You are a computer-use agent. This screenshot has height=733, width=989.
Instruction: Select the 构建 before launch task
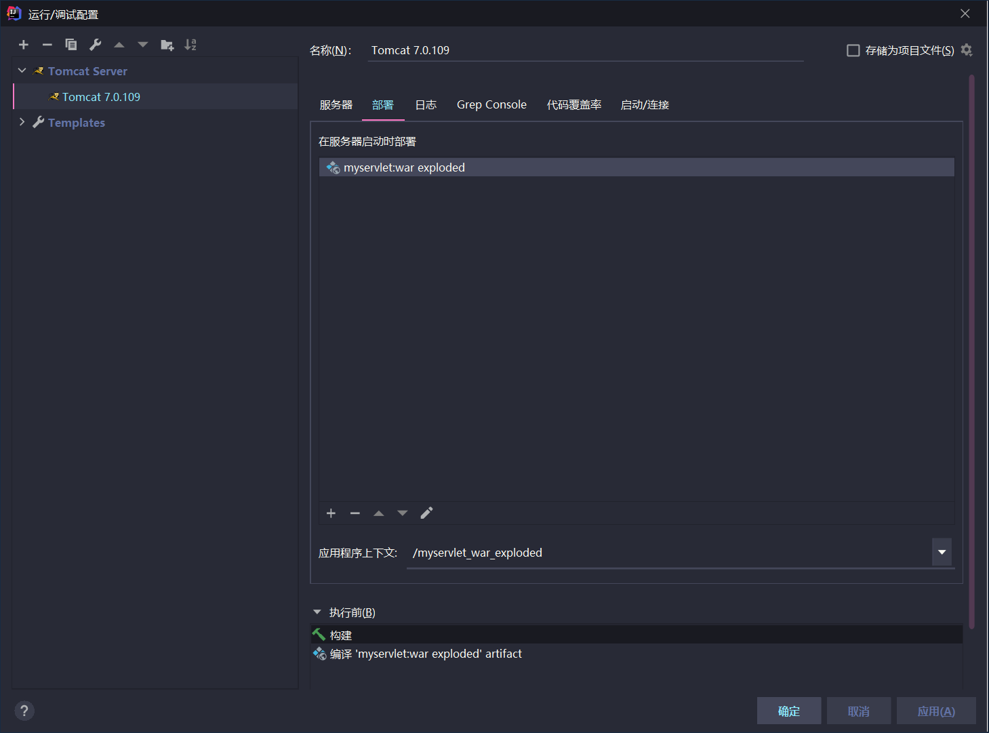click(637, 635)
